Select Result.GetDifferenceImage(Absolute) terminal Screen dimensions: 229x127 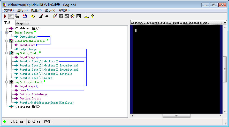pos(47,103)
